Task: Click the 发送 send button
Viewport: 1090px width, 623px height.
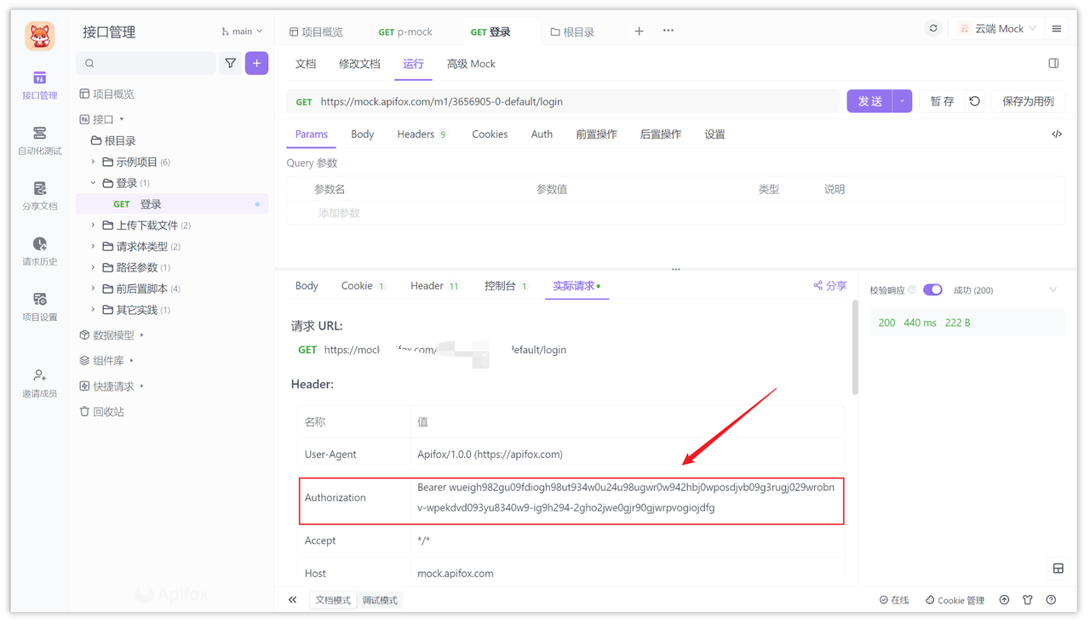Action: coord(869,101)
